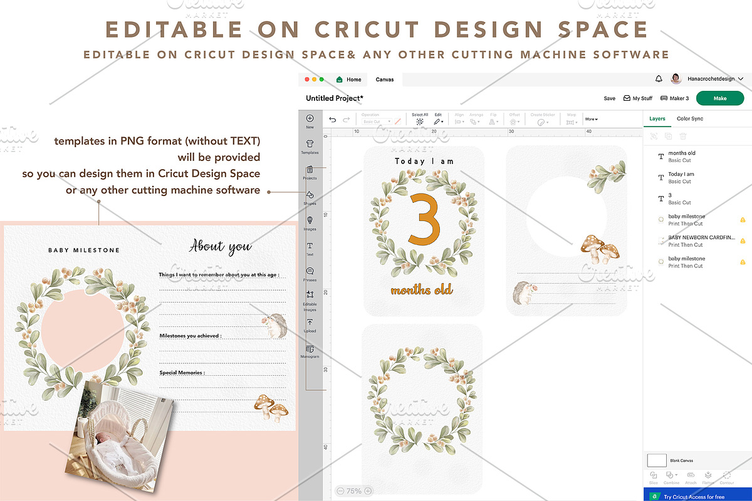The image size is (752, 501).
Task: Click the user profile avatar
Action: click(x=676, y=79)
